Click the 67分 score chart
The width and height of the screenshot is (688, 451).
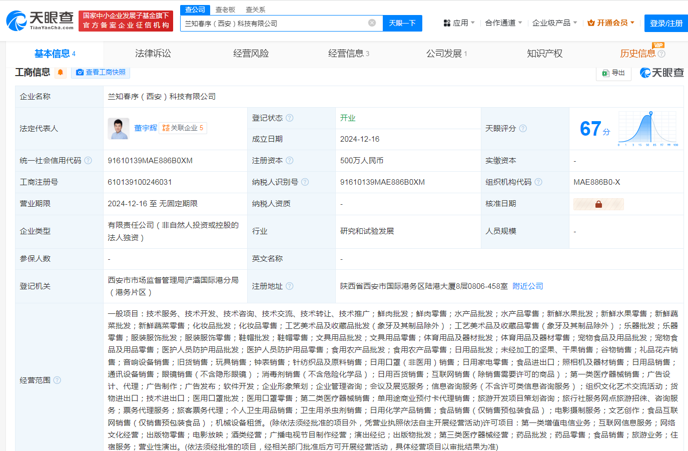tap(648, 129)
